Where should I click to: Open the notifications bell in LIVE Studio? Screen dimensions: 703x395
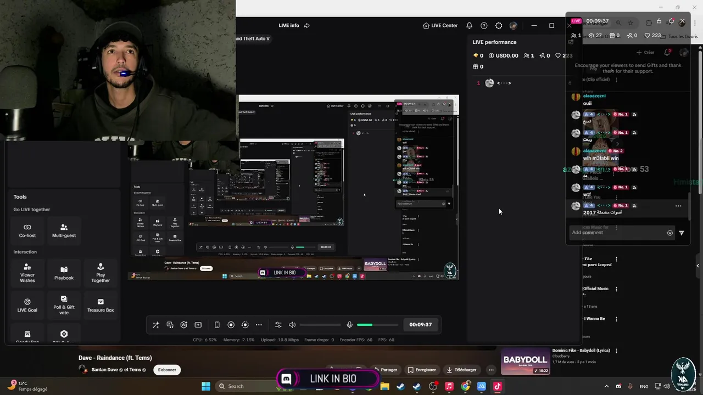click(469, 25)
